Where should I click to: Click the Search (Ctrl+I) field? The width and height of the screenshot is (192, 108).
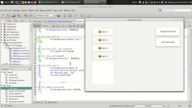point(177,10)
